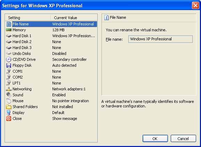
Task: Select the File Name setting label
Action: point(21,24)
